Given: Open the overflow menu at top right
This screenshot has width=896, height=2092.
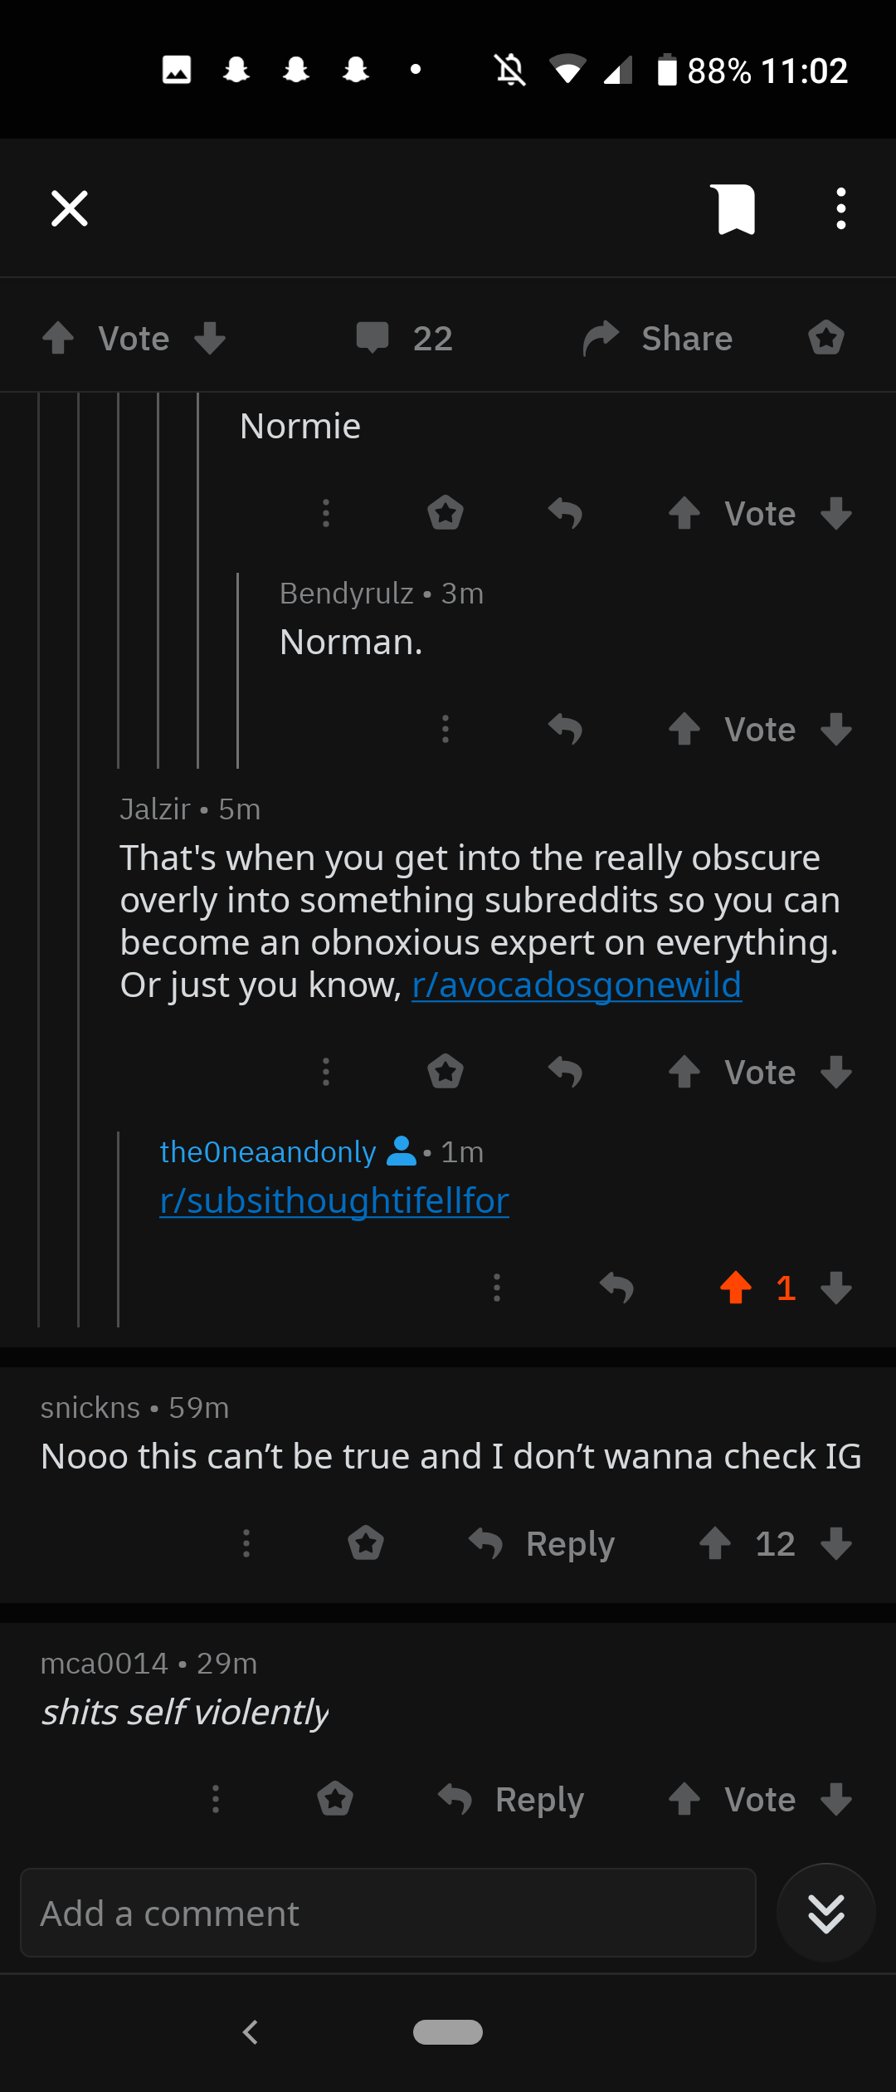Looking at the screenshot, I should (x=840, y=208).
